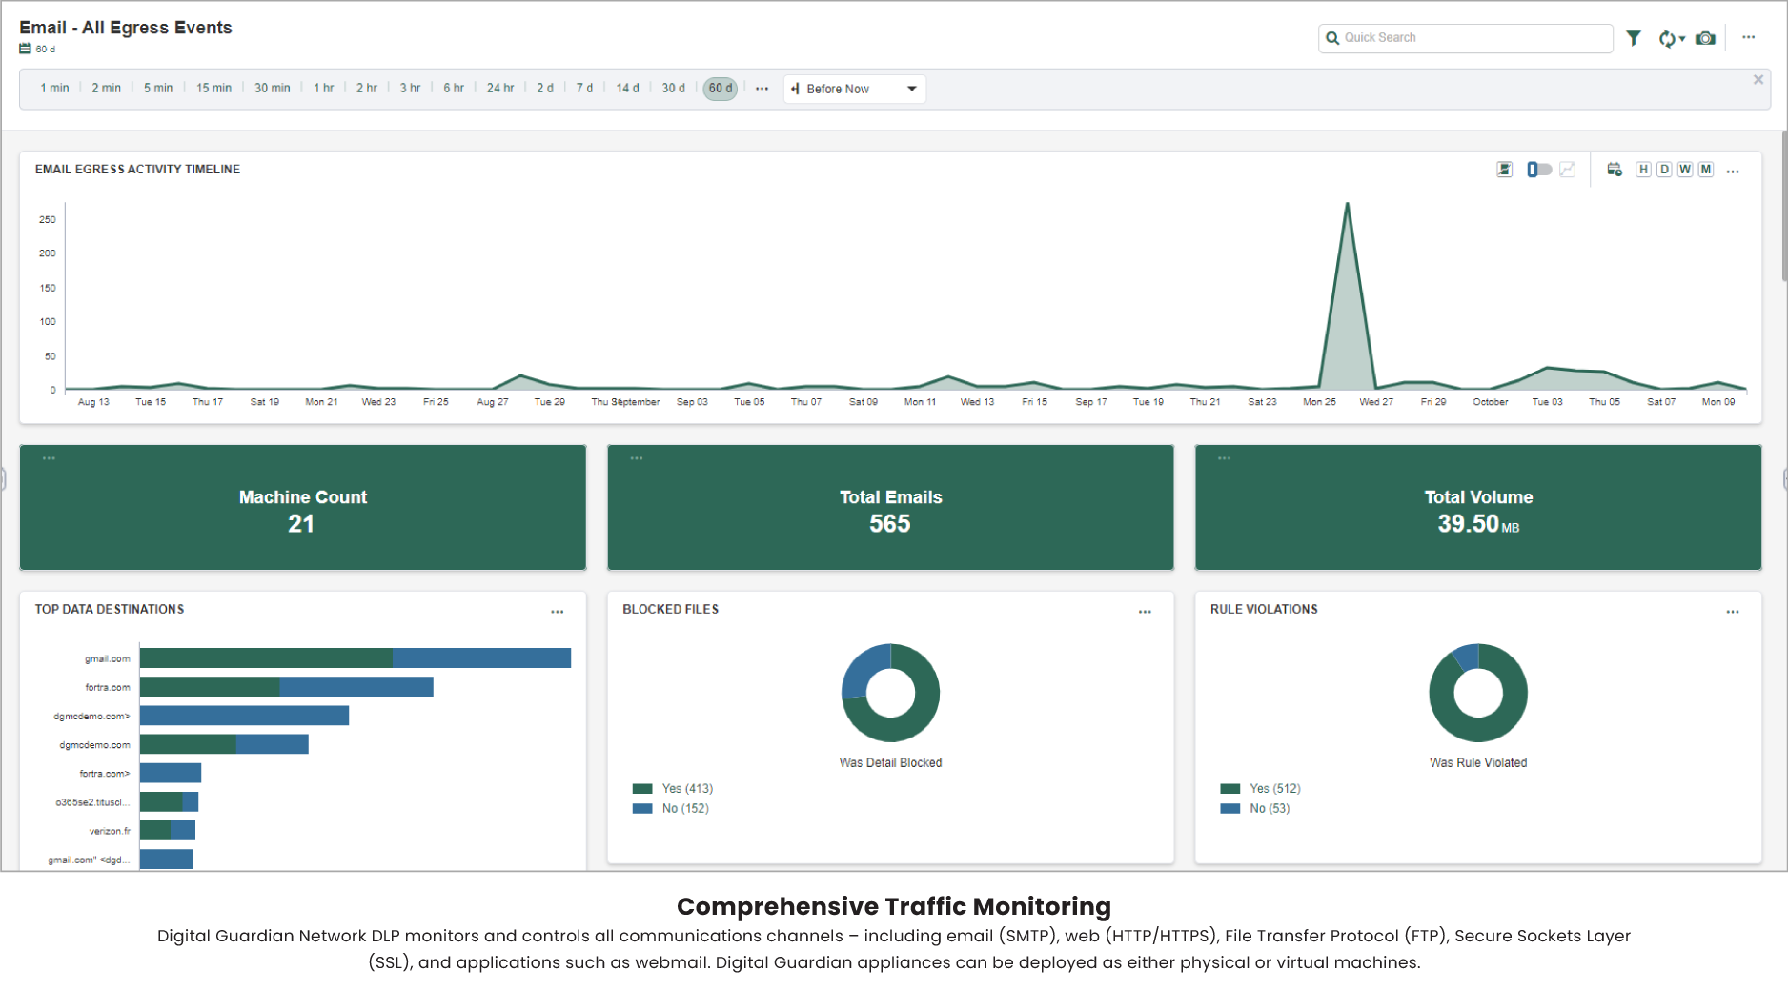
Task: Click the page vertical scrollbar
Action: 1784,207
